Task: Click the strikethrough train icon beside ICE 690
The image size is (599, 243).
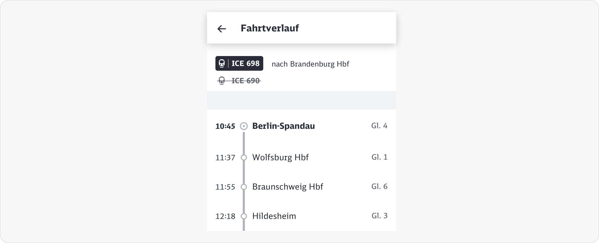Action: 222,81
